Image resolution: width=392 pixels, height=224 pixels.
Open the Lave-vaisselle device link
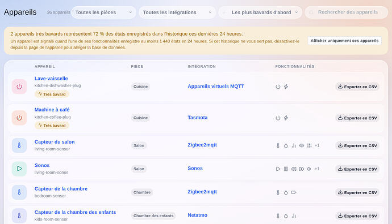[x=51, y=79]
